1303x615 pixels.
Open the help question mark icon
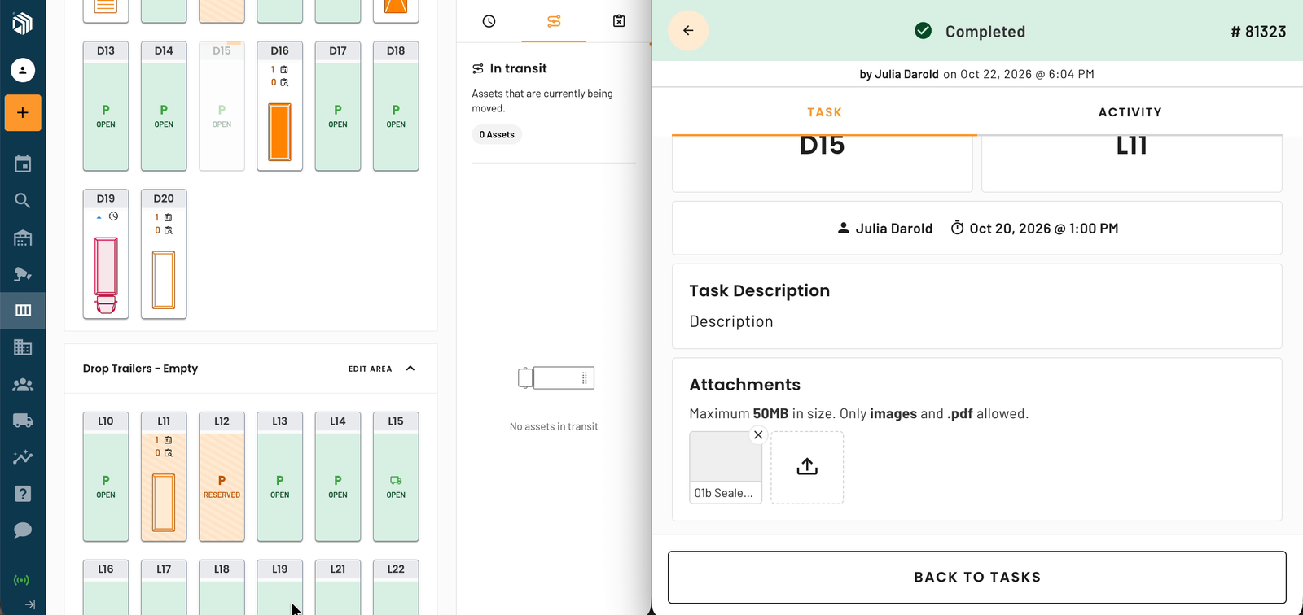pyautogui.click(x=23, y=494)
